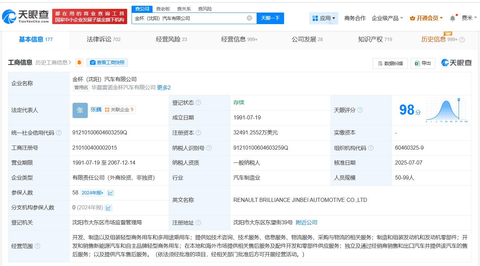480x266 pixels.
Task: Open the 附近公司 link
Action: 306,223
